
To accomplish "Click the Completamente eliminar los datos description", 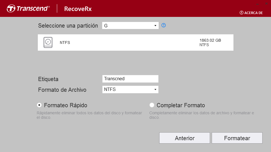I will pos(202,115).
